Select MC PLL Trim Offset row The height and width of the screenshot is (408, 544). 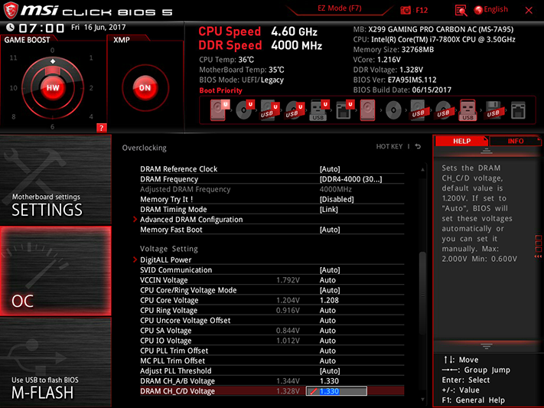click(272, 361)
